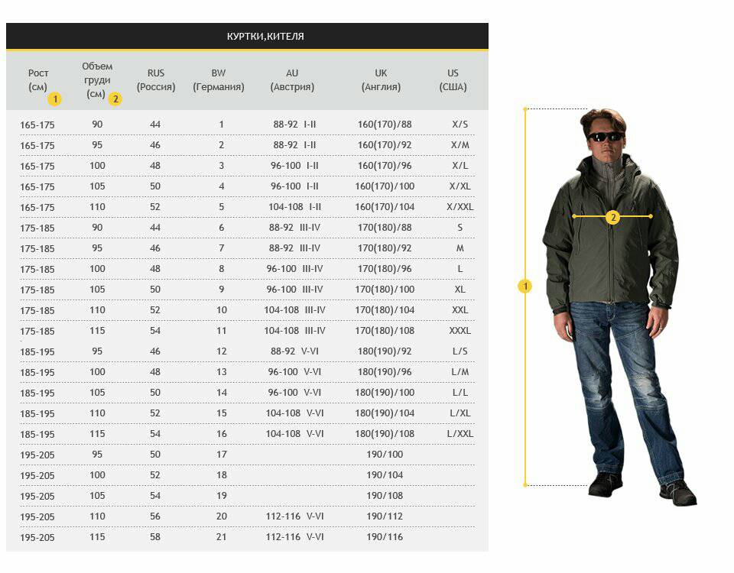734x573 pixels.
Task: Click US size L/L
Action: coord(460,393)
